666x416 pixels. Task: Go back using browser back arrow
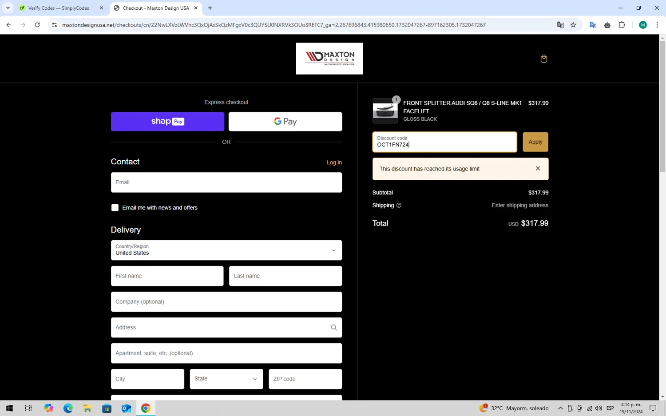[x=9, y=25]
